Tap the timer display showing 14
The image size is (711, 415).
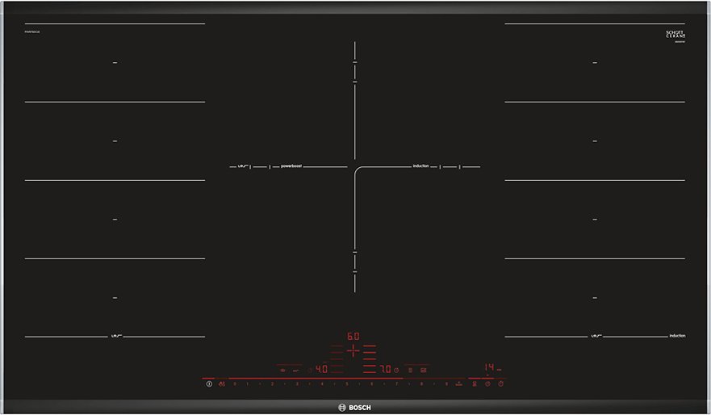click(489, 367)
